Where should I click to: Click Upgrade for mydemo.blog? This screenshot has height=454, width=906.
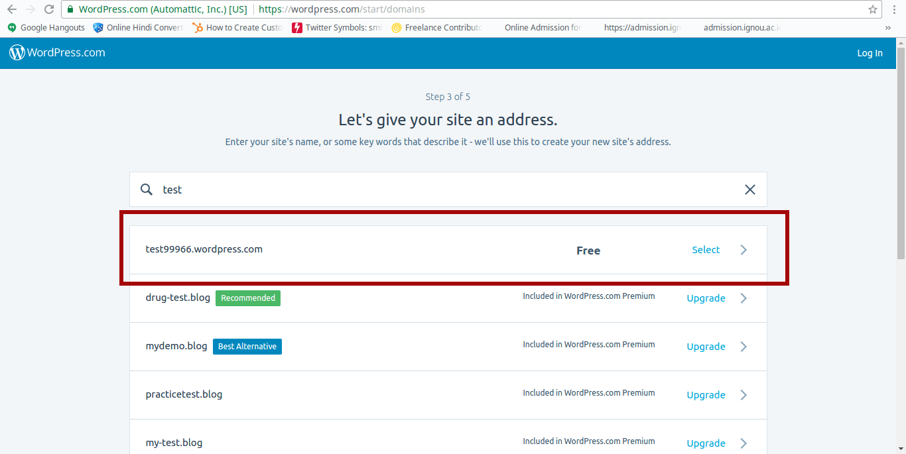pyautogui.click(x=706, y=347)
